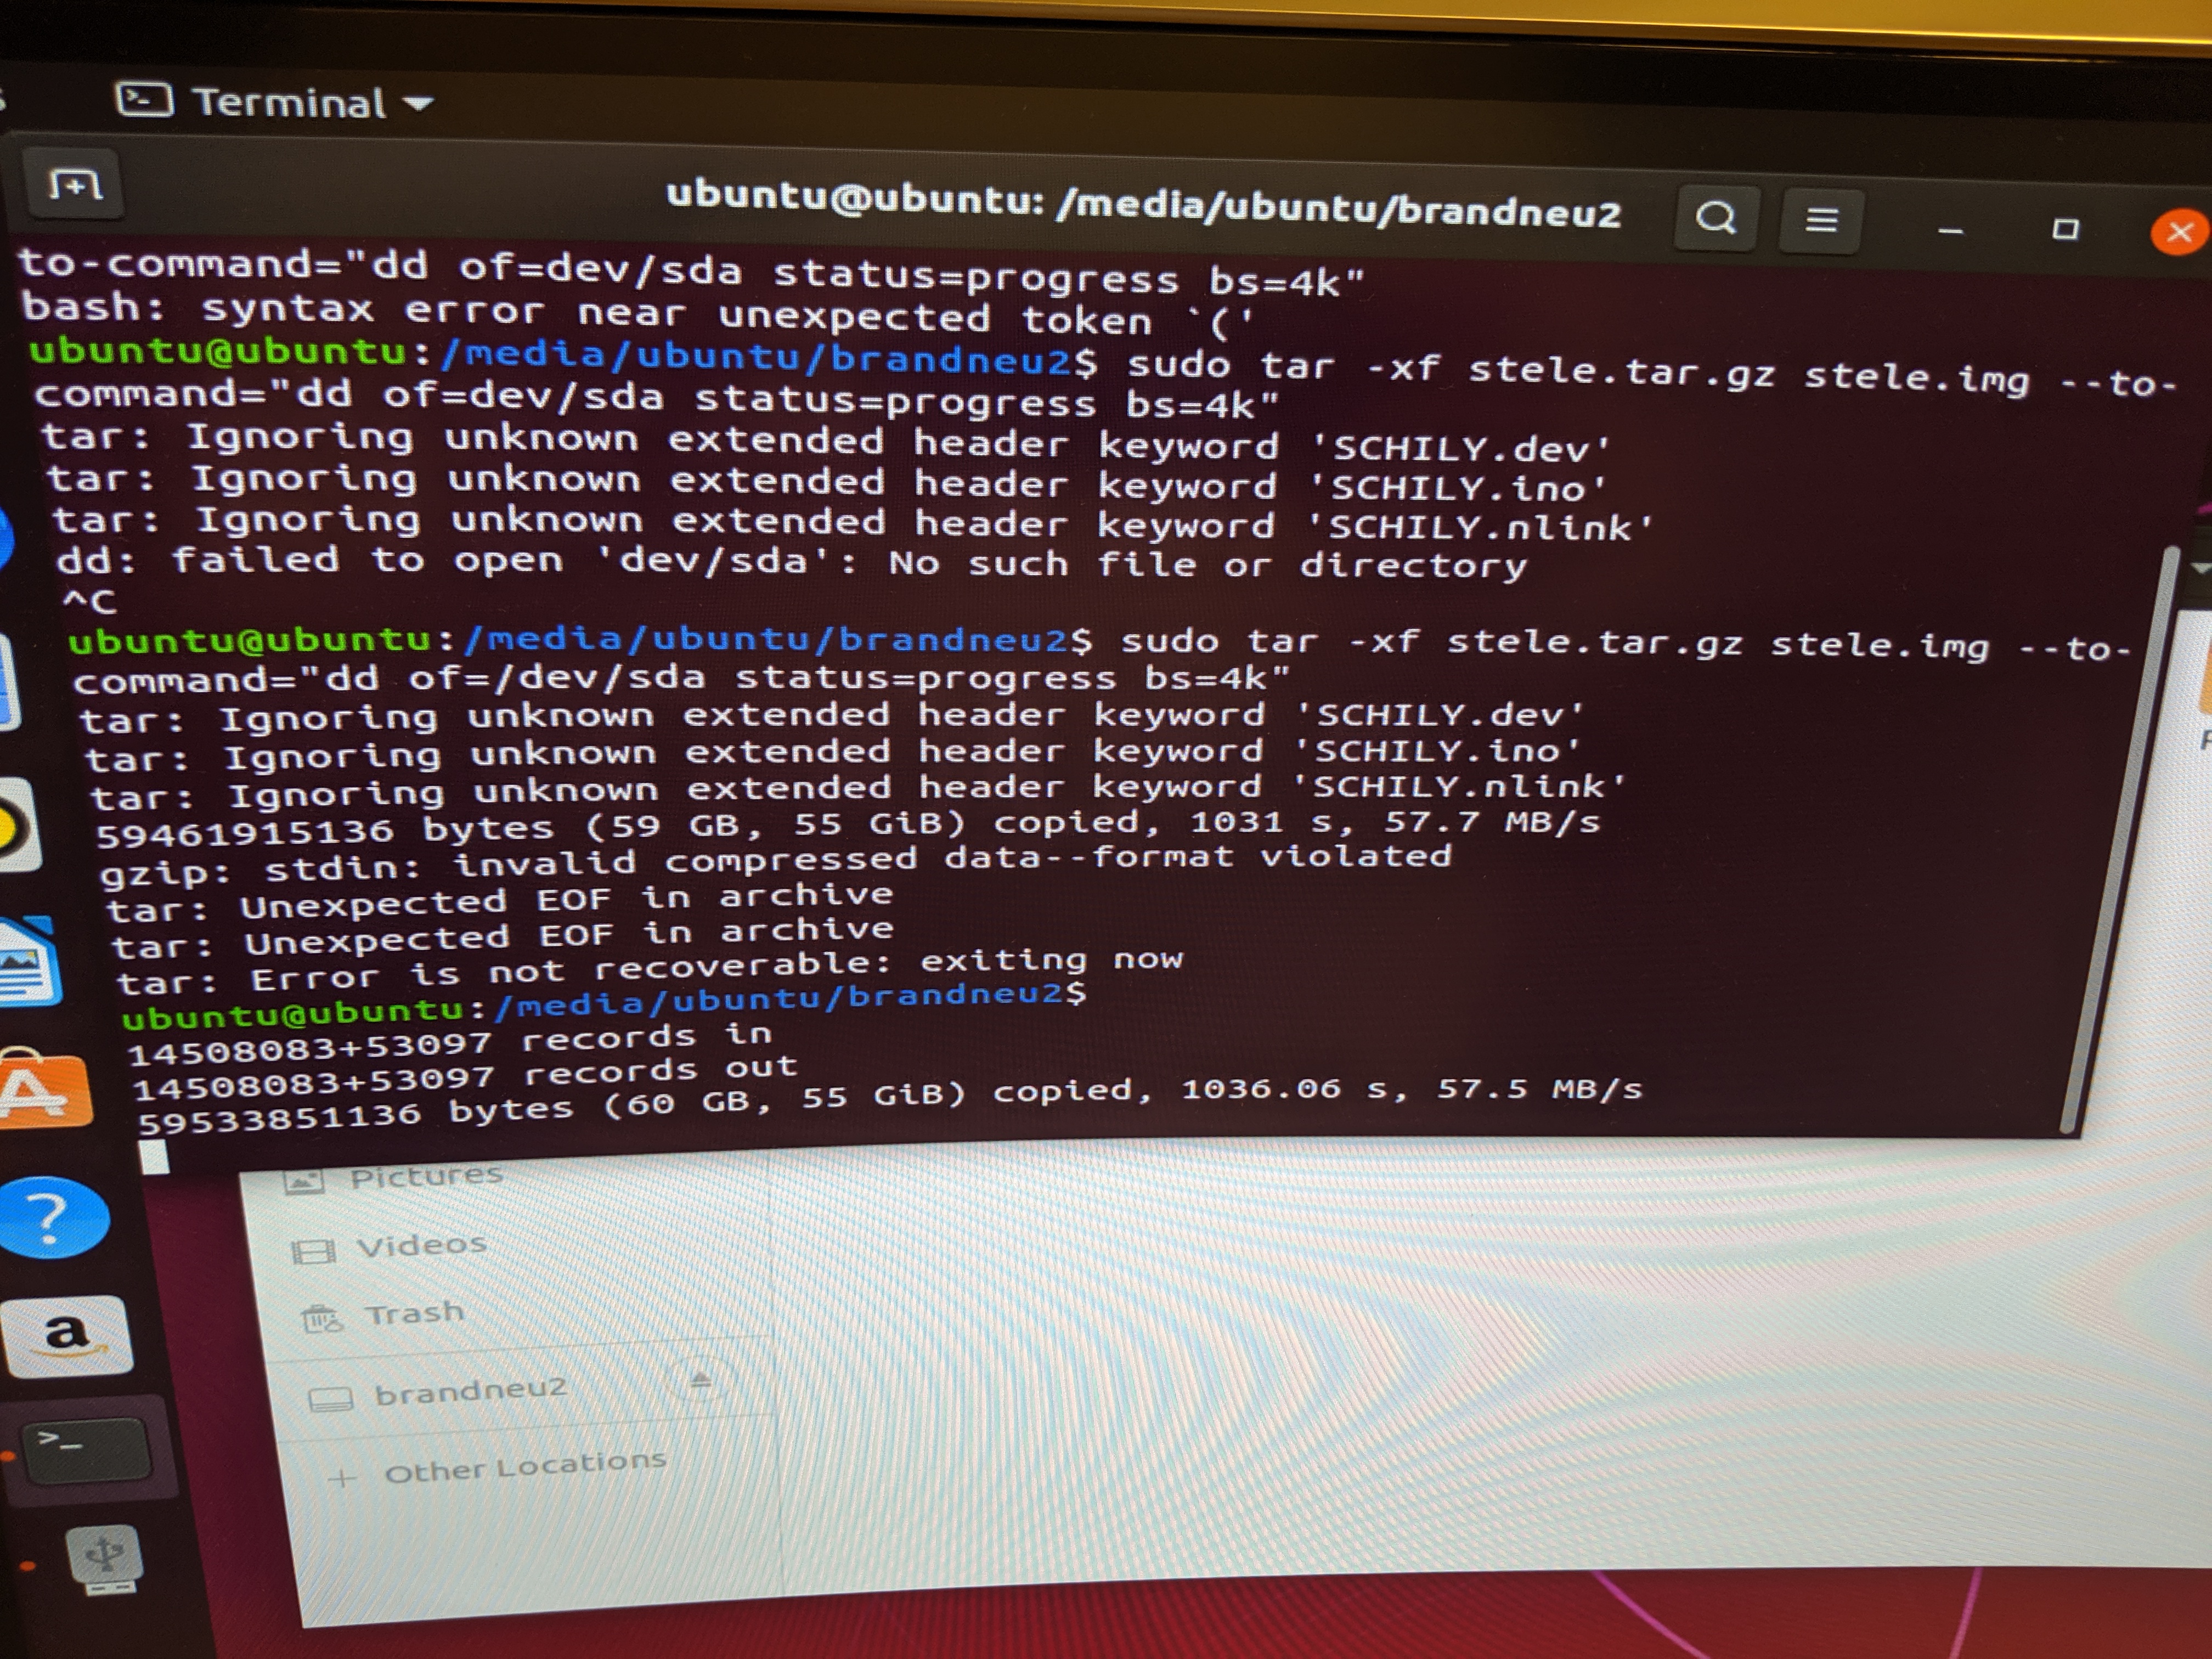The height and width of the screenshot is (1659, 2212).
Task: Open the terminal search icon
Action: (x=1716, y=218)
